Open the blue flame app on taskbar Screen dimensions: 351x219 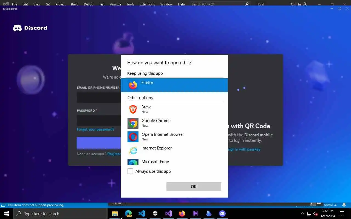coord(209,214)
